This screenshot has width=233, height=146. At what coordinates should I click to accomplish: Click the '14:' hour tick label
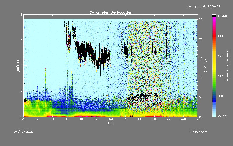coord(126,119)
